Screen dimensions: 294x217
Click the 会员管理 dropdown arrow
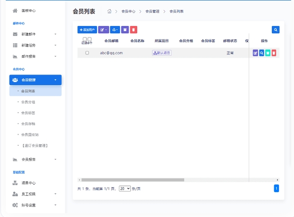[55, 80]
